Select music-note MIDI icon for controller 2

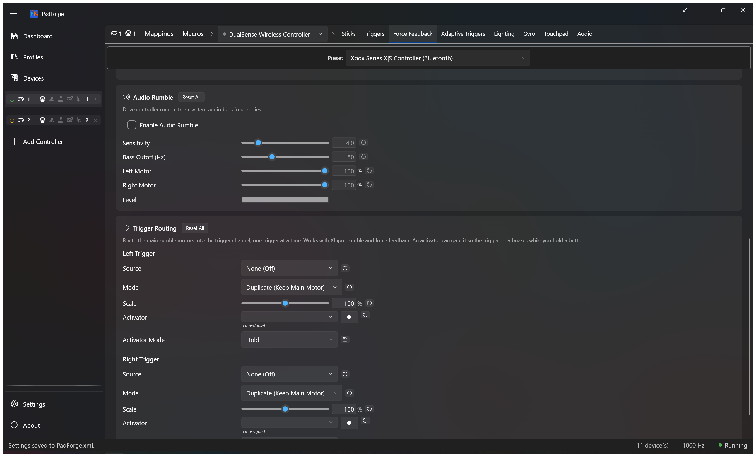click(79, 120)
